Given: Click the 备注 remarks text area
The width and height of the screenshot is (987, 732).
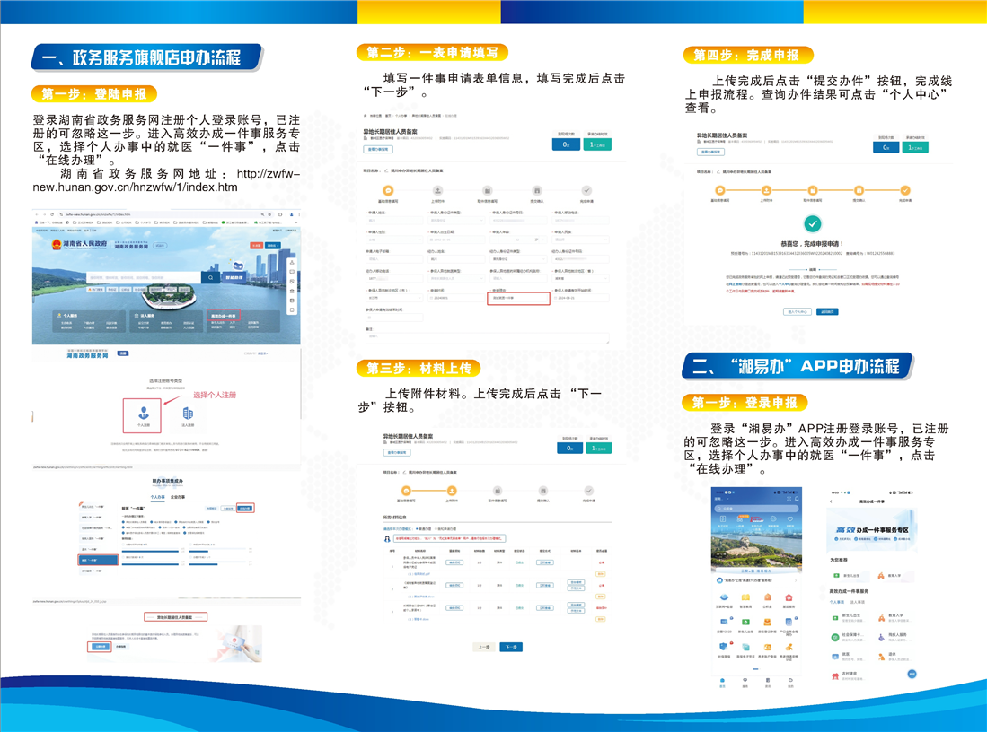Looking at the screenshot, I should 487,337.
